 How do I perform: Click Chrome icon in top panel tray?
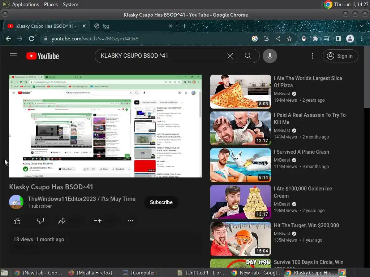coord(328,4)
